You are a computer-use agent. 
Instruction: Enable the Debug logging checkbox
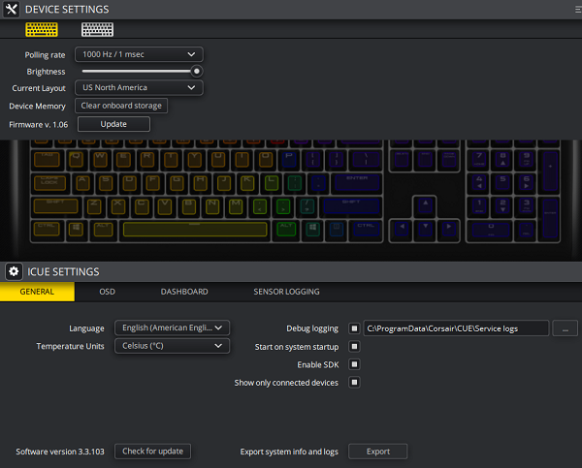(x=354, y=328)
